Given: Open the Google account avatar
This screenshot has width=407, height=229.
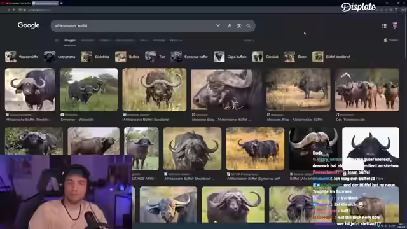Looking at the screenshot, I should (x=395, y=25).
